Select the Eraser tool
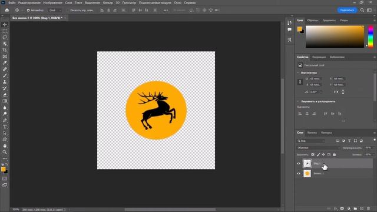Screen dimensions: 377x212 (5, 95)
